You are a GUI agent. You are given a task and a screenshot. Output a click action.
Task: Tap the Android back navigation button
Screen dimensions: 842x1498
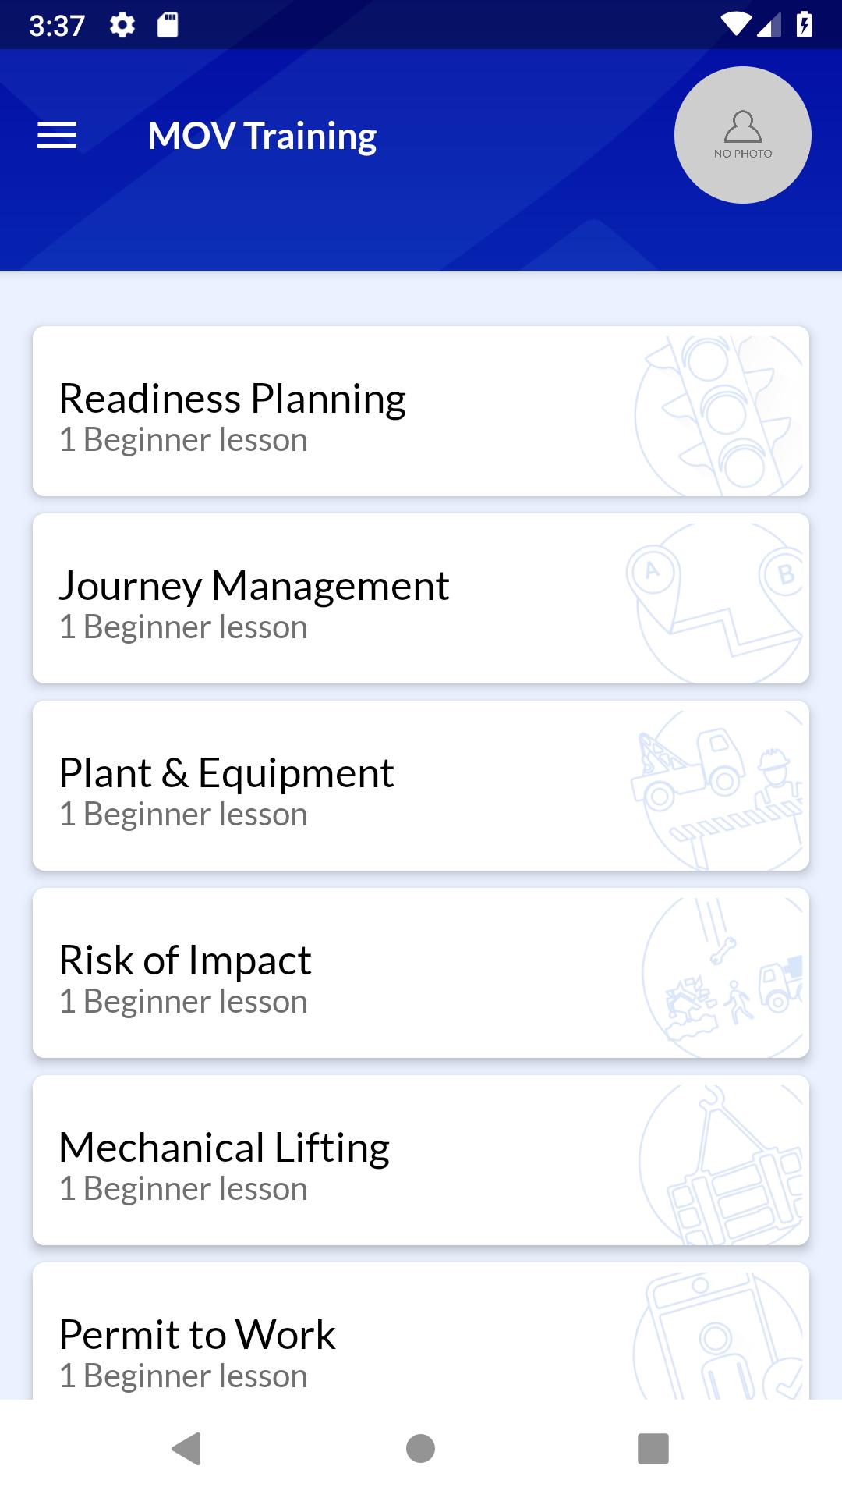[186, 1449]
